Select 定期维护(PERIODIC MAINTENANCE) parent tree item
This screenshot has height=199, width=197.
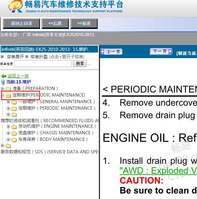49,95
